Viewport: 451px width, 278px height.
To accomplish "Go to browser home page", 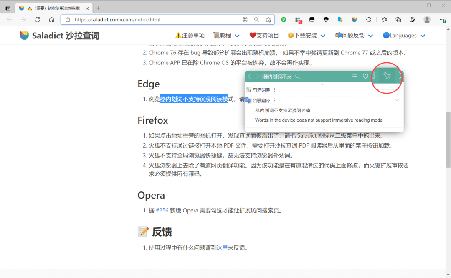I will [x=51, y=20].
